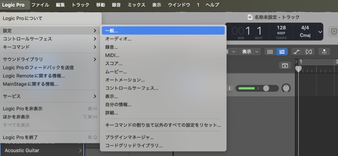The image size is (338, 156).
Task: Select スコア... settings
Action: 163,64
